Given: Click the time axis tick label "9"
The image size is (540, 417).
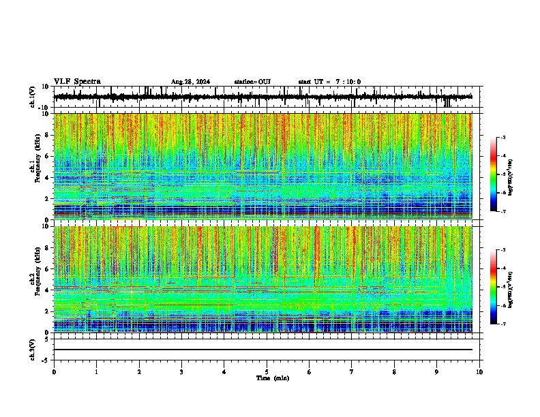Looking at the screenshot, I should pyautogui.click(x=436, y=372).
